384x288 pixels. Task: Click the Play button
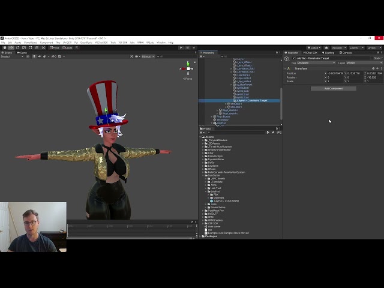click(x=181, y=48)
